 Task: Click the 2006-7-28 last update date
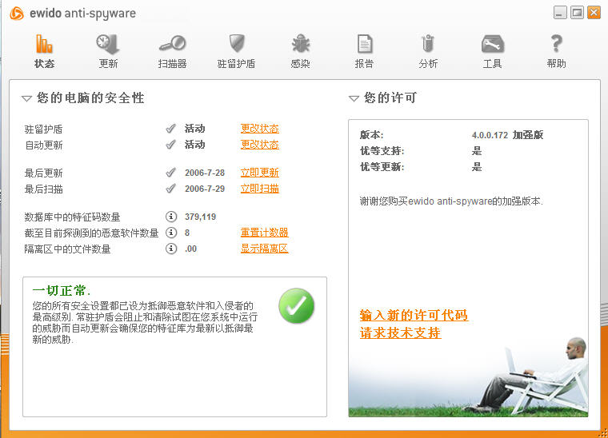point(205,173)
